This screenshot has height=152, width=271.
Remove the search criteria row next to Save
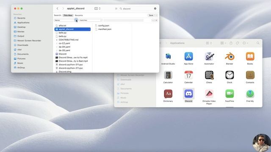156,15
